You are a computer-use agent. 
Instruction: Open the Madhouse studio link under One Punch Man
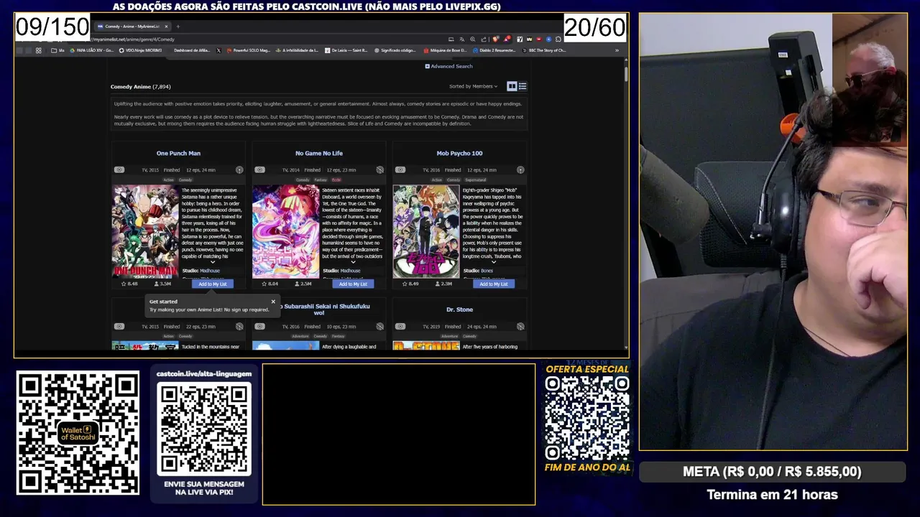click(210, 271)
